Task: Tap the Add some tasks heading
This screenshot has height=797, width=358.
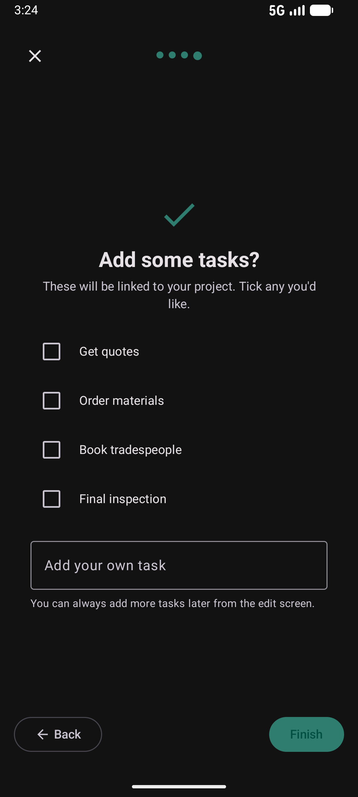Action: tap(179, 259)
